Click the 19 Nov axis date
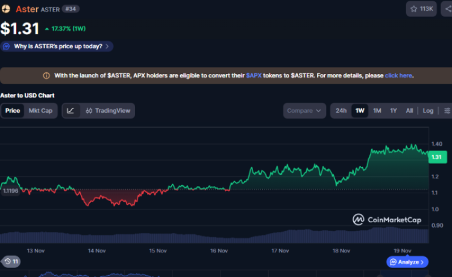 click(403, 251)
